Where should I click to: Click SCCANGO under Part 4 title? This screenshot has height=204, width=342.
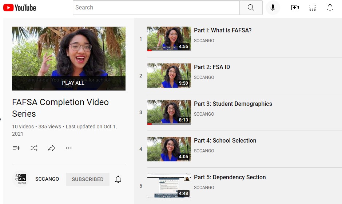pyautogui.click(x=204, y=151)
